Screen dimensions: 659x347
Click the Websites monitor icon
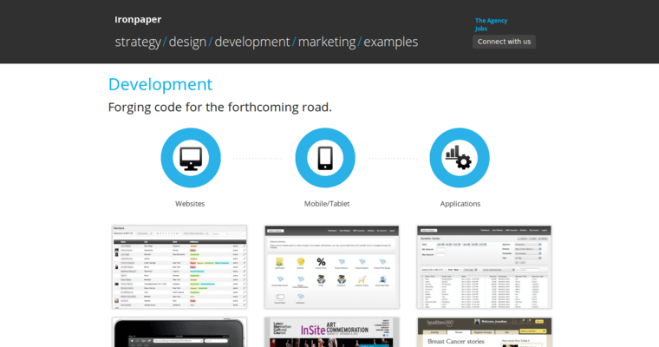(x=190, y=158)
